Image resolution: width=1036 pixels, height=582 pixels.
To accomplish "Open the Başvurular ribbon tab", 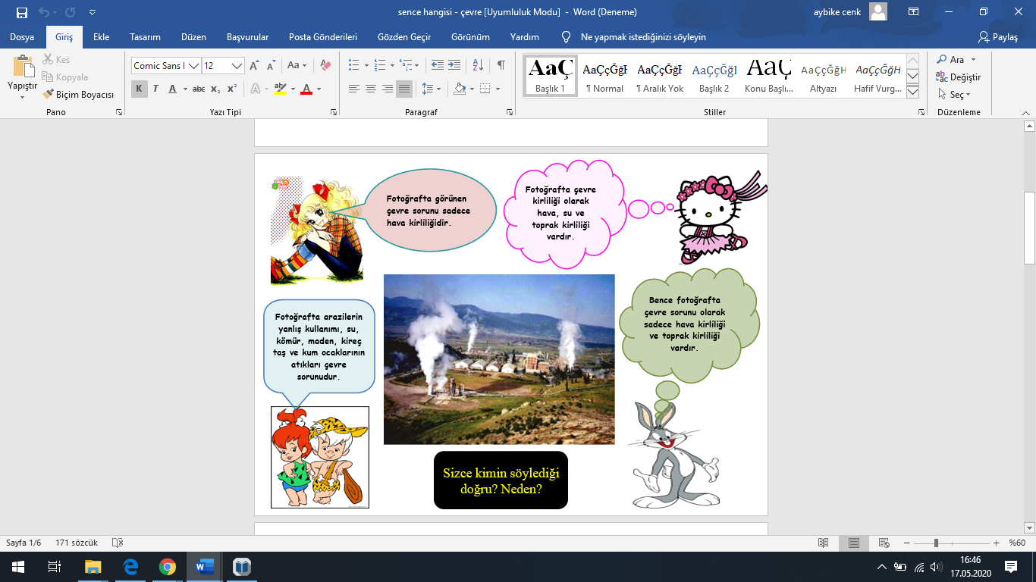I will (247, 36).
